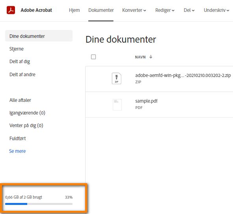233x214 pixels.
Task: Open the adobe-aemfd-win-pkg zip file name
Action: [183, 75]
